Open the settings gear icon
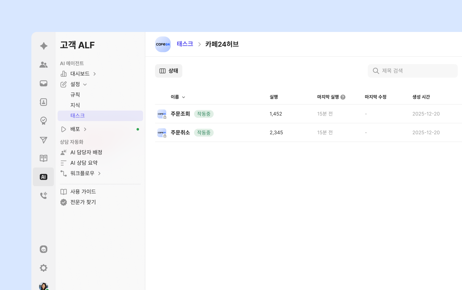The width and height of the screenshot is (462, 290). 44,268
